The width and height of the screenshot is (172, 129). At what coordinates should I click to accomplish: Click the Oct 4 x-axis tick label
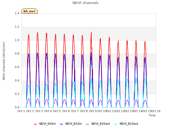(48, 111)
